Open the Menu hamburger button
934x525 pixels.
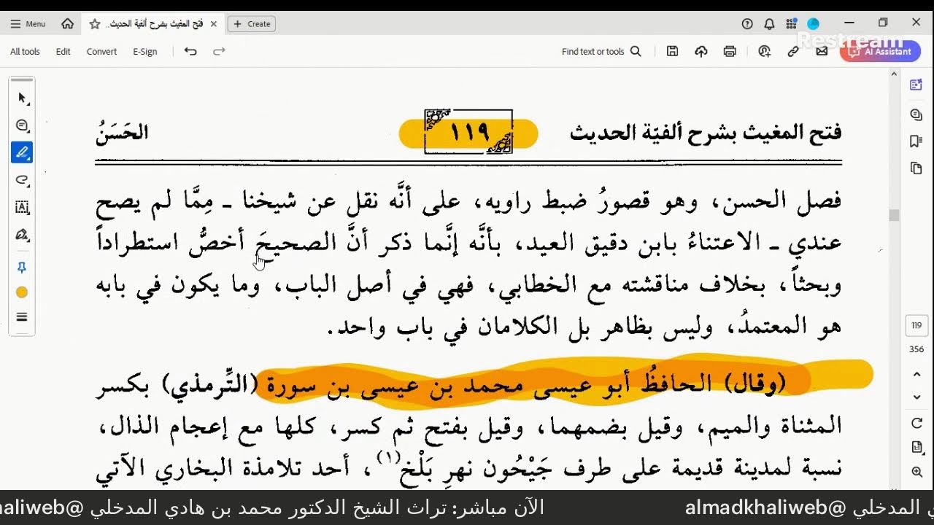coord(28,24)
